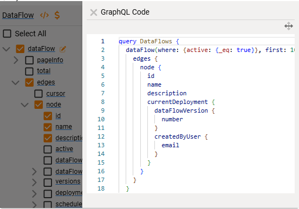The image size is (299, 209).
Task: Expand the schedule tree node
Action: [x=34, y=205]
